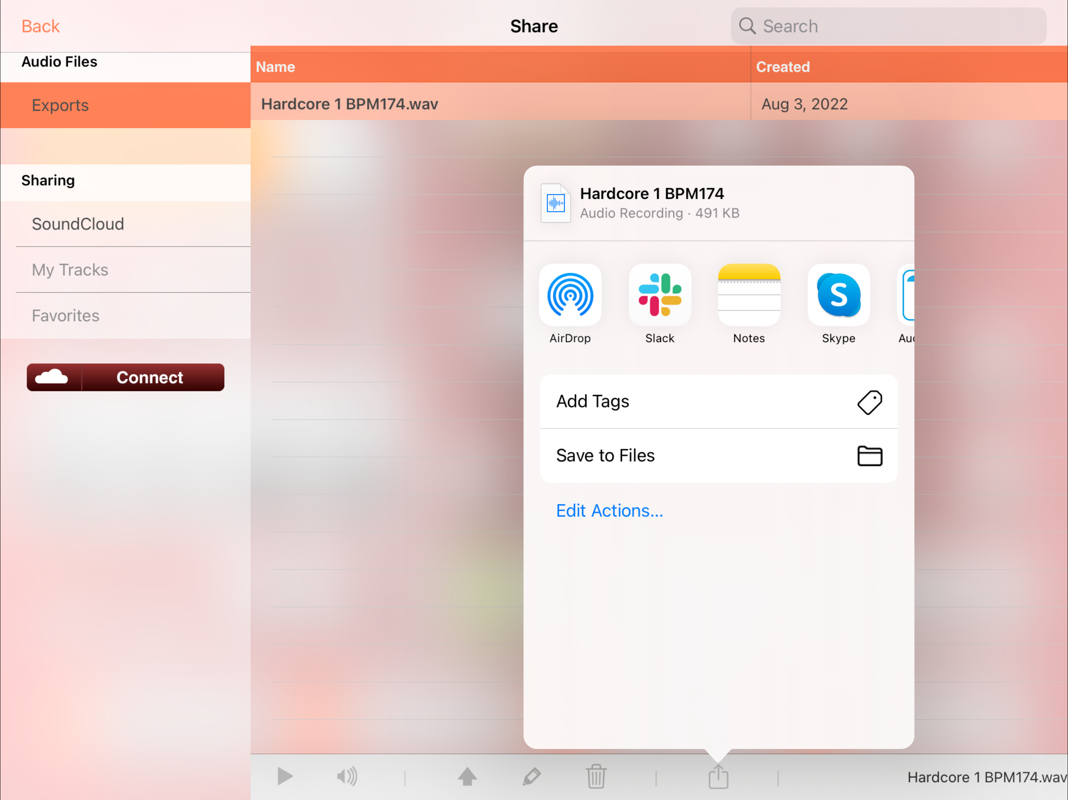Tap the speaker volume icon

(347, 776)
